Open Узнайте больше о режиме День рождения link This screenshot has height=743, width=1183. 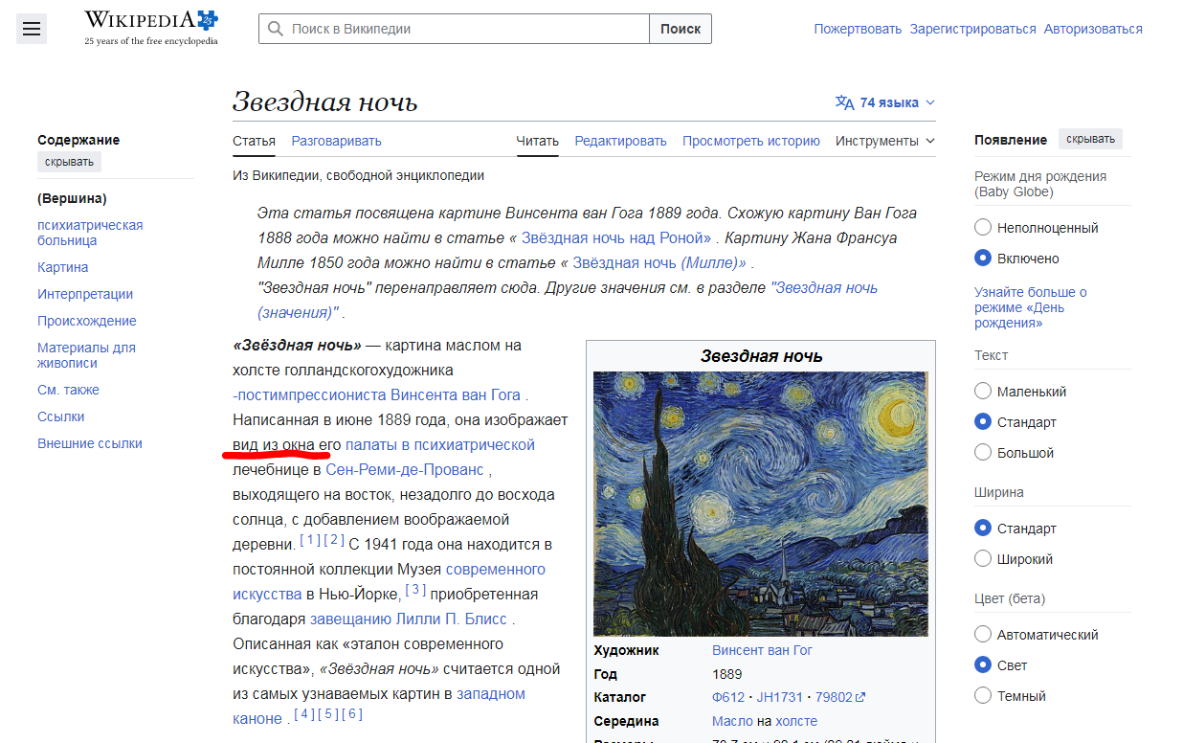[x=1031, y=307]
